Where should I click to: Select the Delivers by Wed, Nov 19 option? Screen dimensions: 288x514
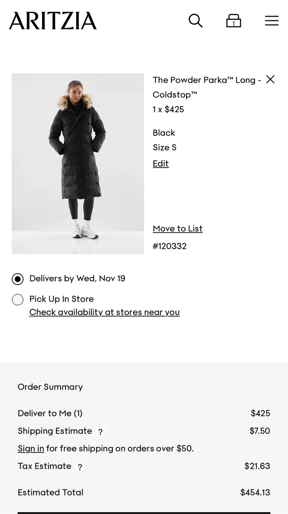pos(17,279)
